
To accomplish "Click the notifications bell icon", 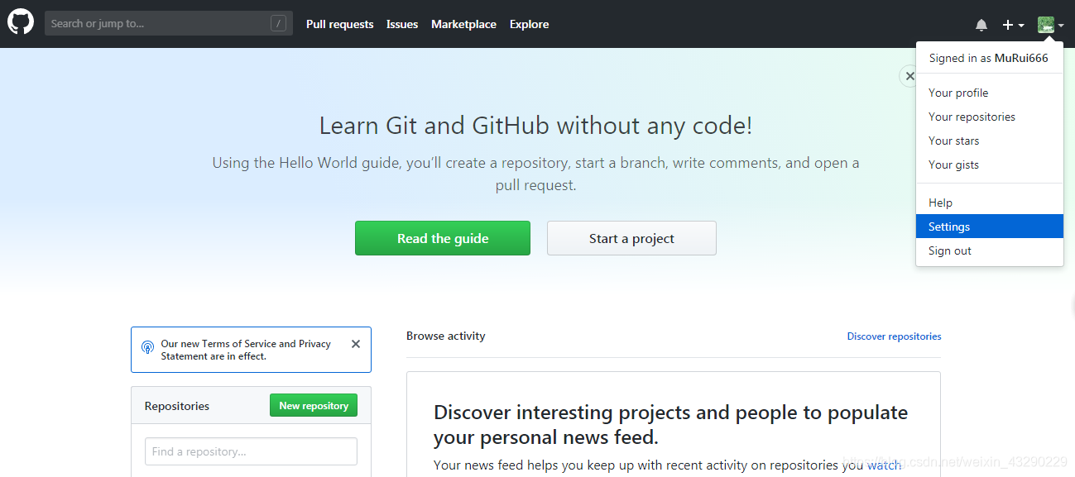I will [981, 25].
